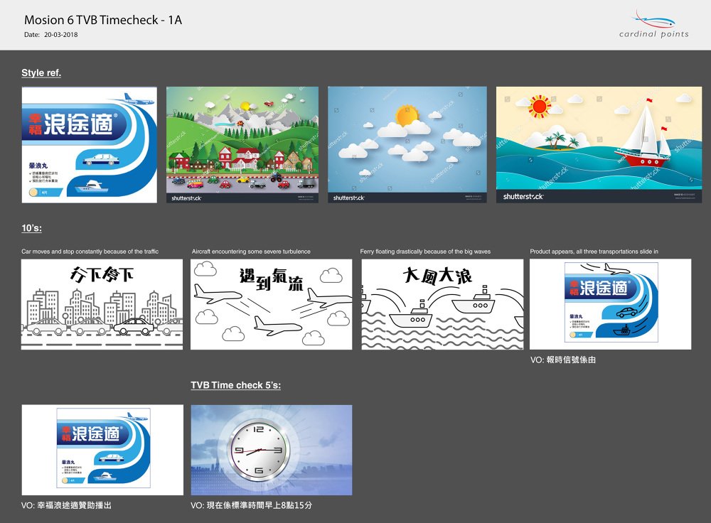Click the red sun in the sailboat illustration

pos(539,107)
